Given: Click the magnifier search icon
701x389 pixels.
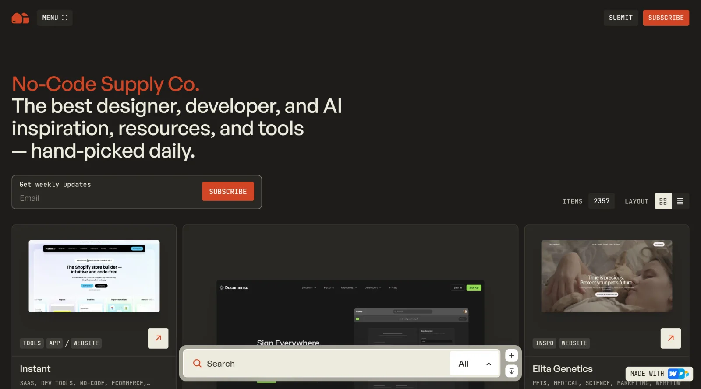Looking at the screenshot, I should 198,364.
